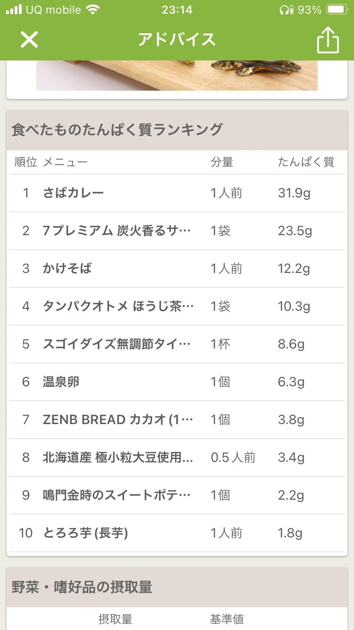Select とろろ芋 (長芋) entry
Screen dimensions: 354x630
(177, 533)
